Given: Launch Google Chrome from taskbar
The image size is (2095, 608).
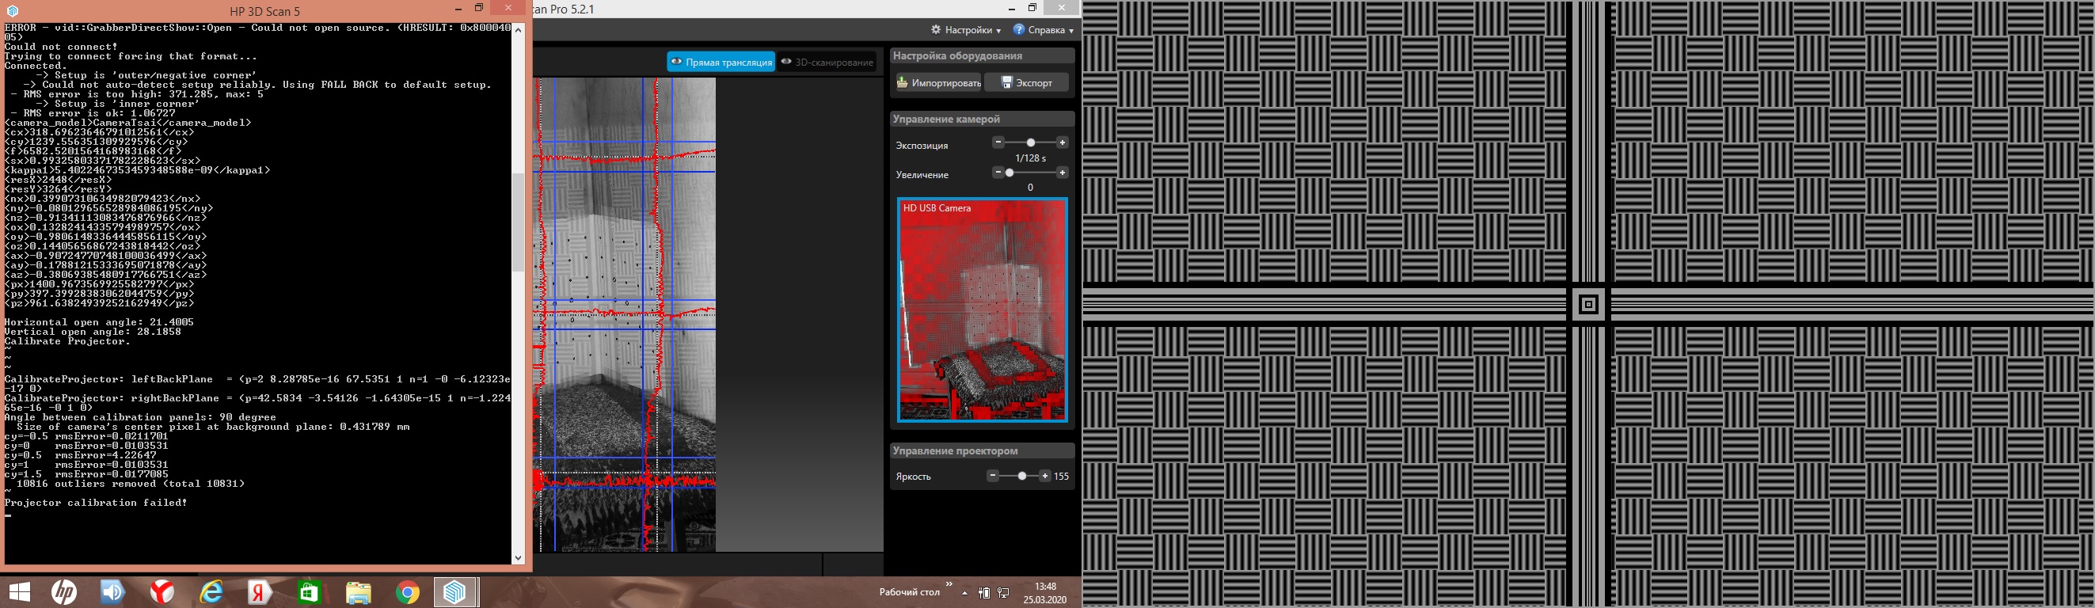Looking at the screenshot, I should 407,591.
